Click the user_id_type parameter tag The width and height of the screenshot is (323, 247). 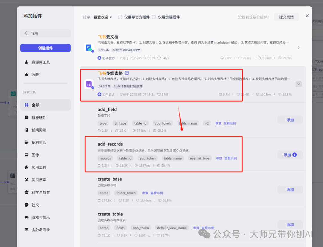tap(199, 158)
